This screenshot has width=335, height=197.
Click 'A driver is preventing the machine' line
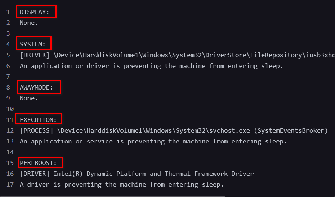pos(122,184)
